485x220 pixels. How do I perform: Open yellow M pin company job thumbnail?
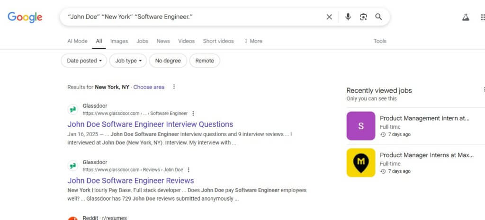pos(360,163)
